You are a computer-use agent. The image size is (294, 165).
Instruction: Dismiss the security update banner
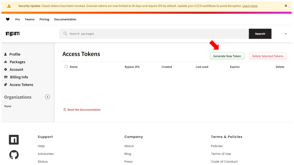[x=286, y=6]
